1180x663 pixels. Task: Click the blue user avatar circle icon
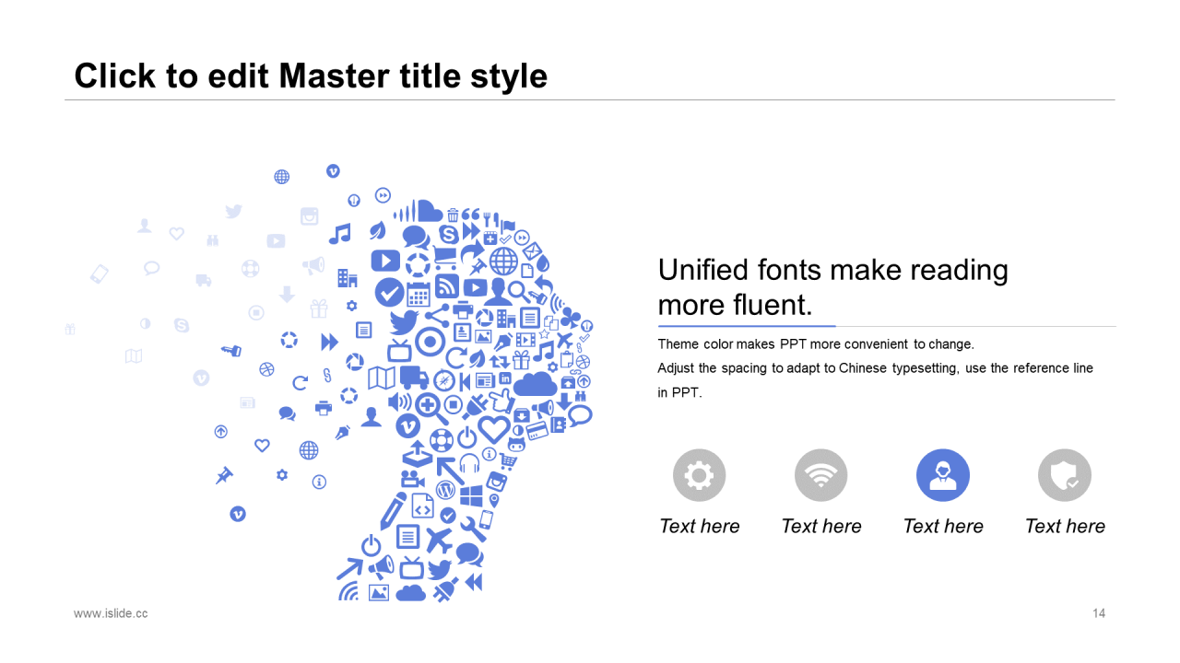pos(942,475)
